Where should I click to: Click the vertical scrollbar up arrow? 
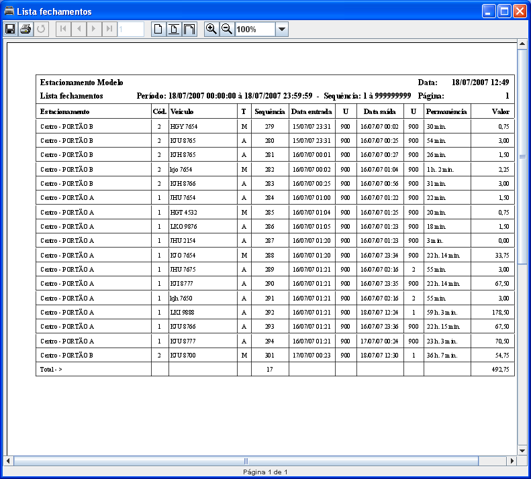(522, 44)
